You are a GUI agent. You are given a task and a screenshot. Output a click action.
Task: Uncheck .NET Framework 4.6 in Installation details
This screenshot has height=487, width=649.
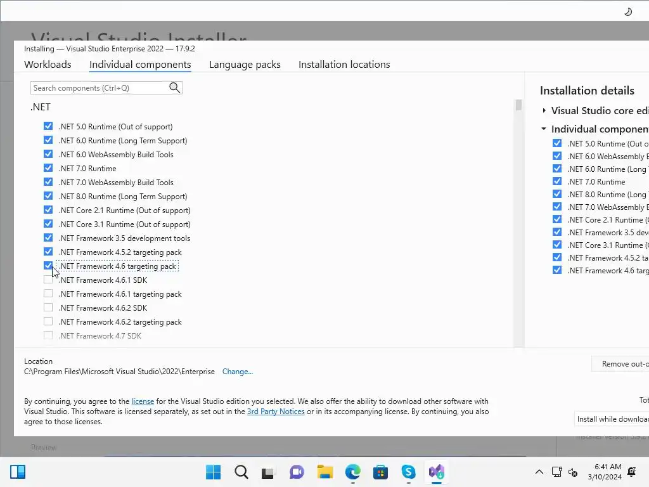click(557, 270)
